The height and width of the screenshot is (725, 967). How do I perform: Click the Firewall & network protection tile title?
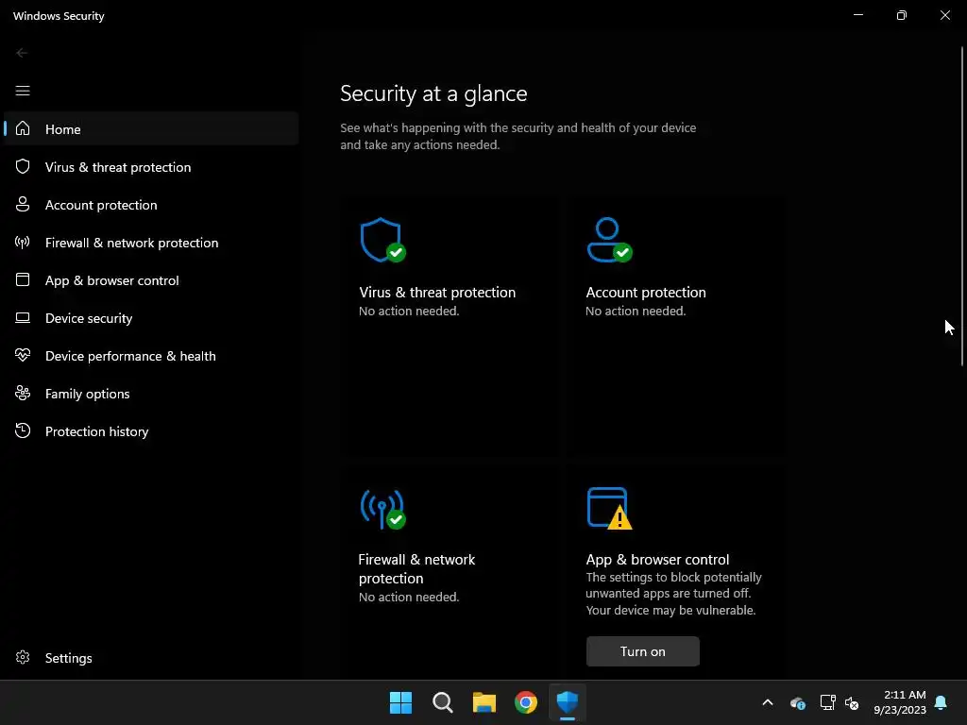coord(416,569)
